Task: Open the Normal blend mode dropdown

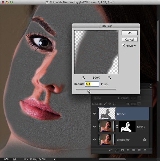Action: pyautogui.click(x=106, y=98)
